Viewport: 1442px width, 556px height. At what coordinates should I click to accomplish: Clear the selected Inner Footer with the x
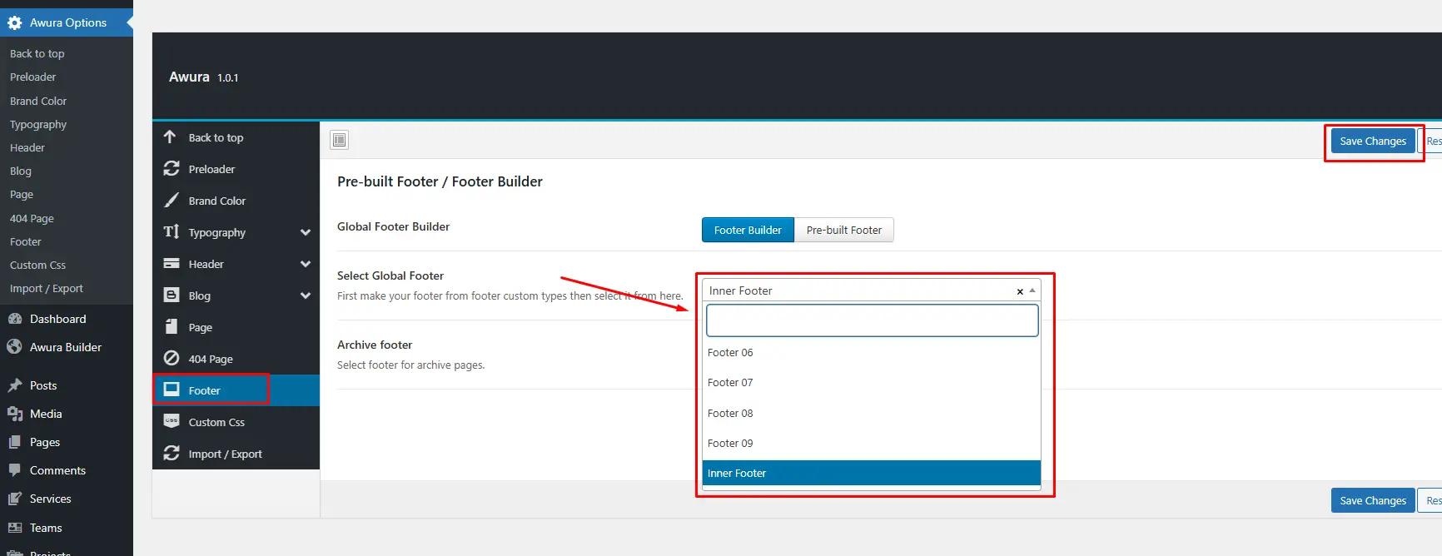pos(1020,291)
